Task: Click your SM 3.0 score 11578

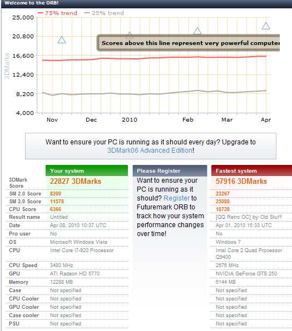Action: (57, 202)
